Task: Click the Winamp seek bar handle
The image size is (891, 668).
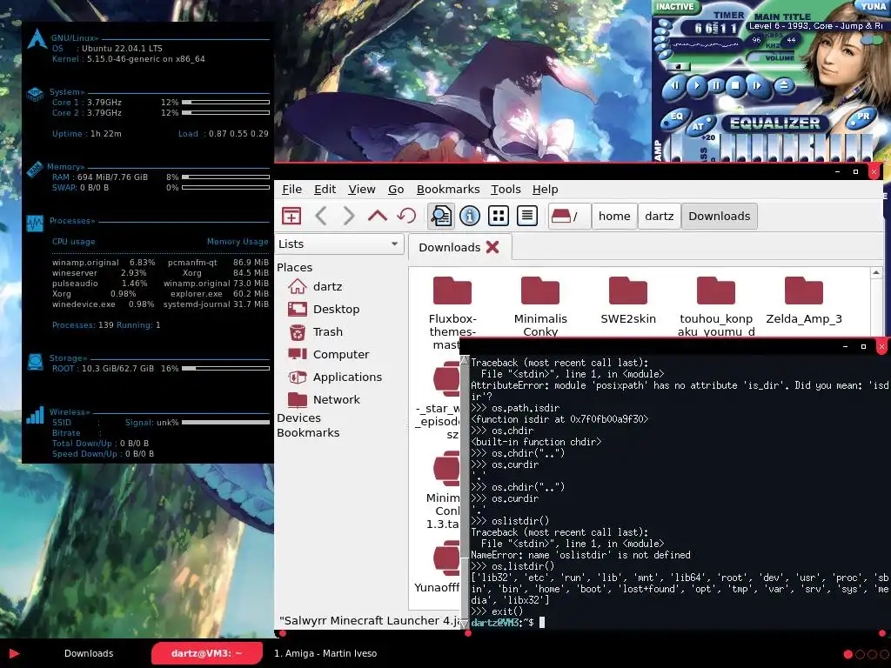Action: (677, 66)
